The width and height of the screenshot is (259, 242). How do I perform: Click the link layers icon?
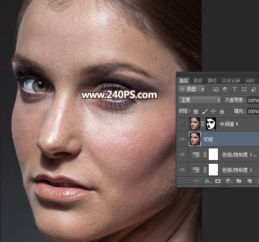click(x=196, y=181)
